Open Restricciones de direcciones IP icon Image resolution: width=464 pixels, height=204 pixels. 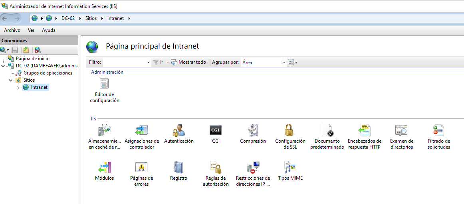click(x=253, y=167)
